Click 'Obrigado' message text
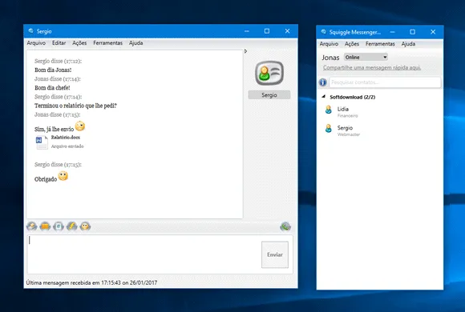Viewport: 465px width, 312px height. pos(46,179)
